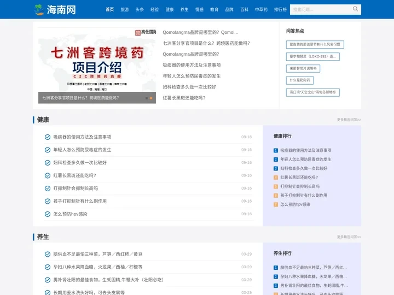Open the 百科 navigation item

(244, 9)
